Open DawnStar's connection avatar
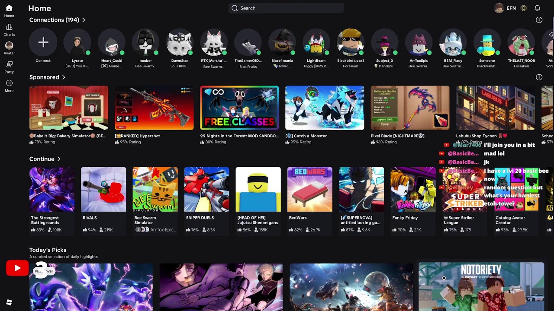 180,42
